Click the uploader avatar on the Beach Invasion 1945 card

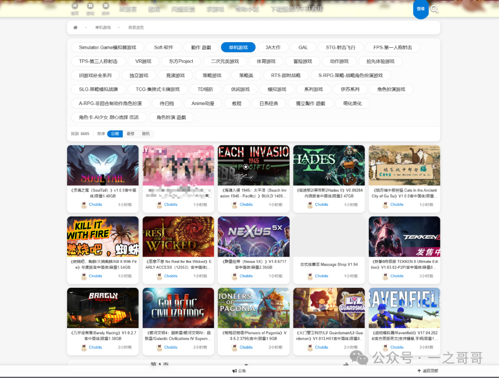pos(235,205)
